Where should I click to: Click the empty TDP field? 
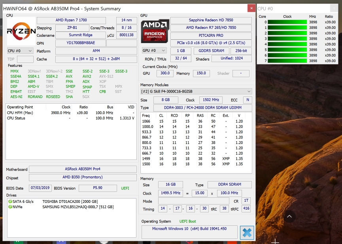[x=25, y=59]
